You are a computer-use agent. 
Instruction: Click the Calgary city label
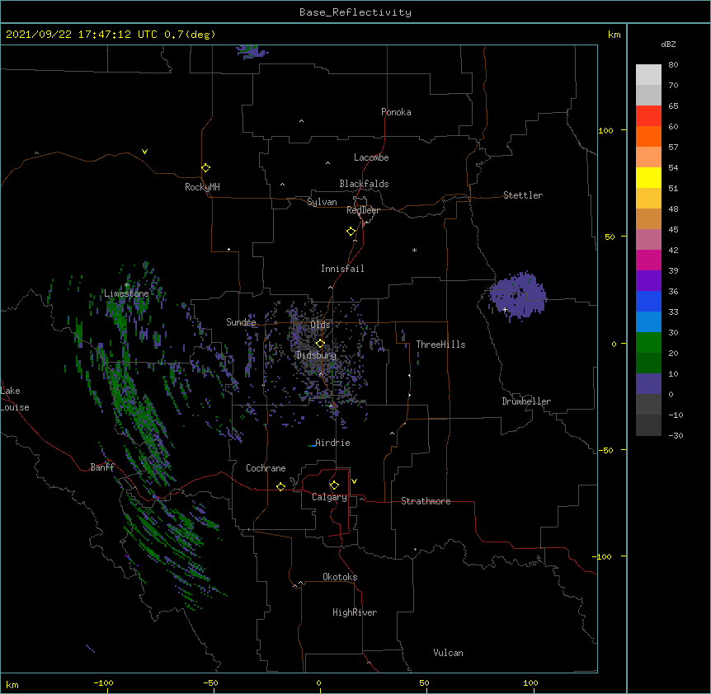329,497
